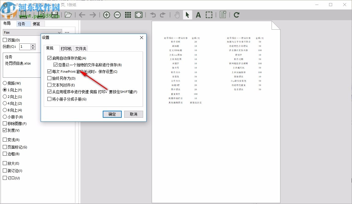Click the undo arrow icon
The image size is (352, 204).
pyautogui.click(x=153, y=14)
